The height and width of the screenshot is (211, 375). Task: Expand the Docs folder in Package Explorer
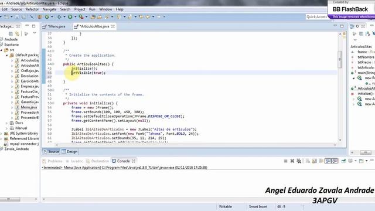point(6,123)
